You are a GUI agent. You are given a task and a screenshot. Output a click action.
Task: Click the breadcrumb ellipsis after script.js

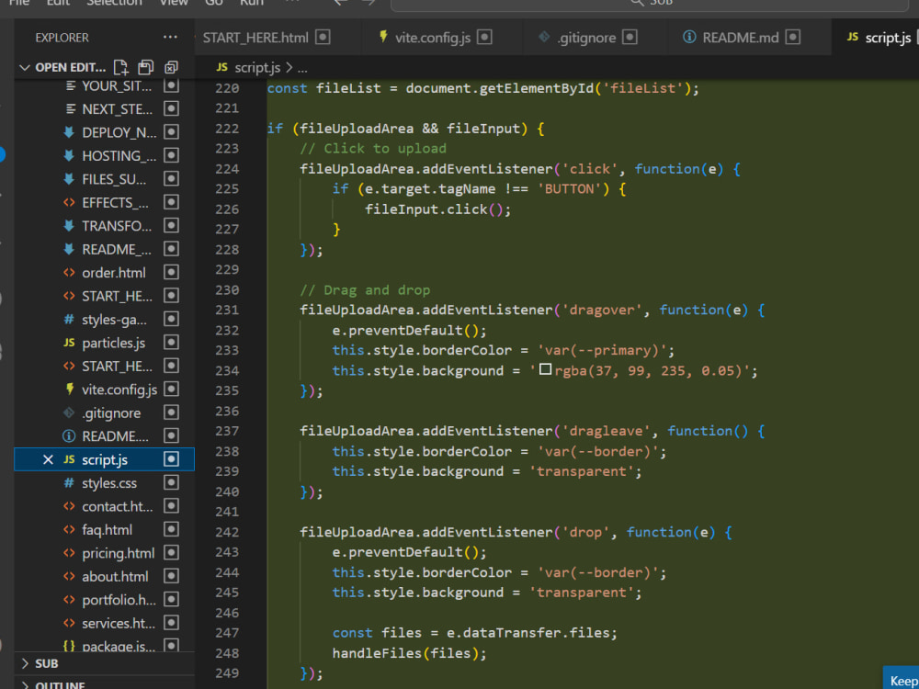coord(302,68)
